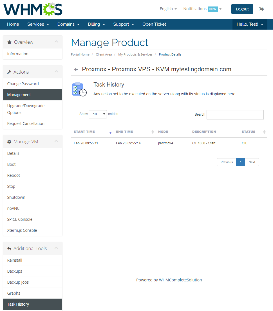Click the Actions wrench icon
This screenshot has height=311, width=273.
tap(9, 72)
